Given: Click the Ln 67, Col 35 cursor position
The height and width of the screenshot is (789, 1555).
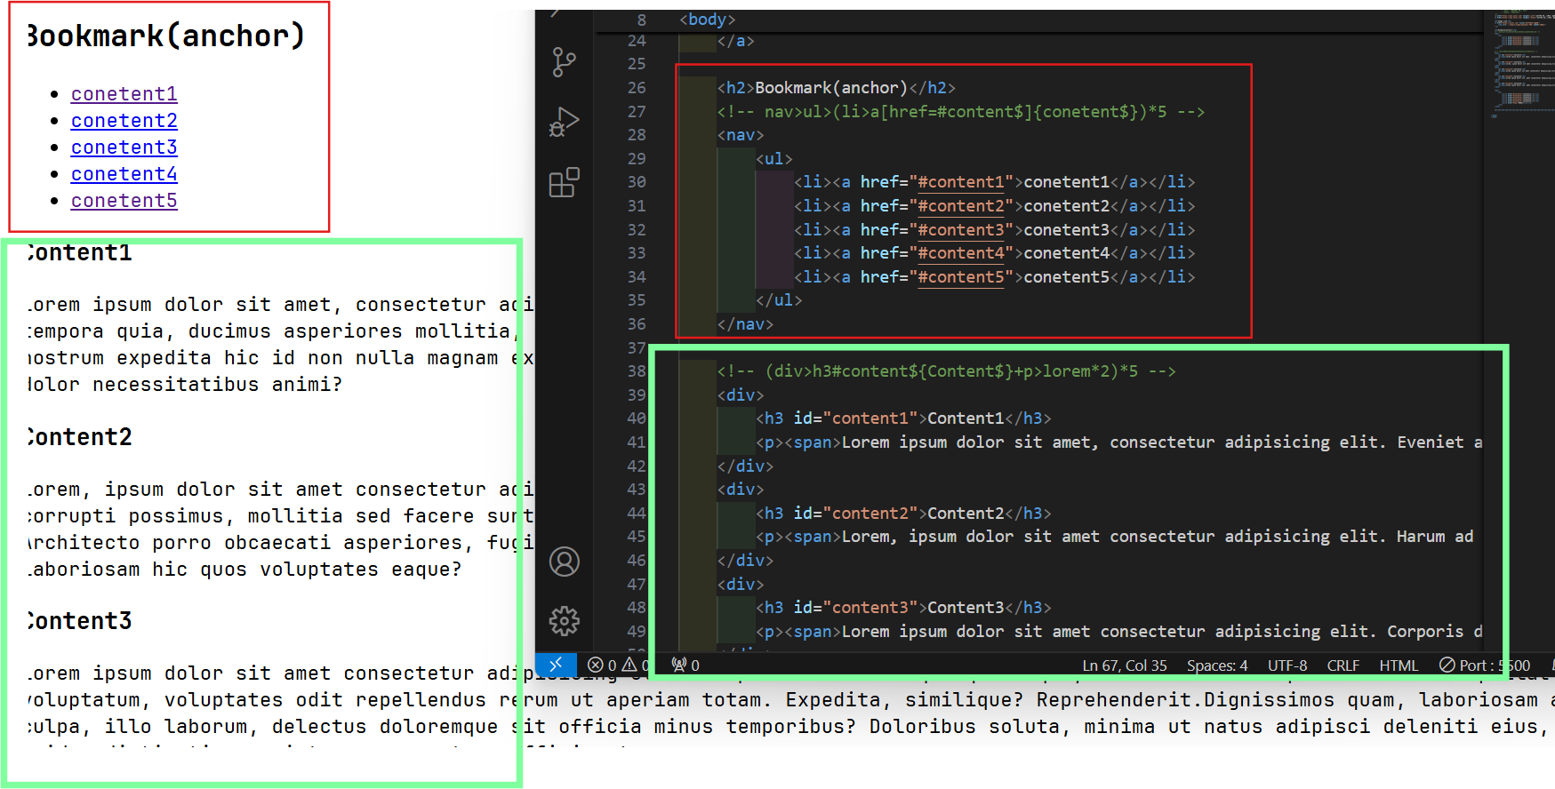Looking at the screenshot, I should click(x=1124, y=665).
